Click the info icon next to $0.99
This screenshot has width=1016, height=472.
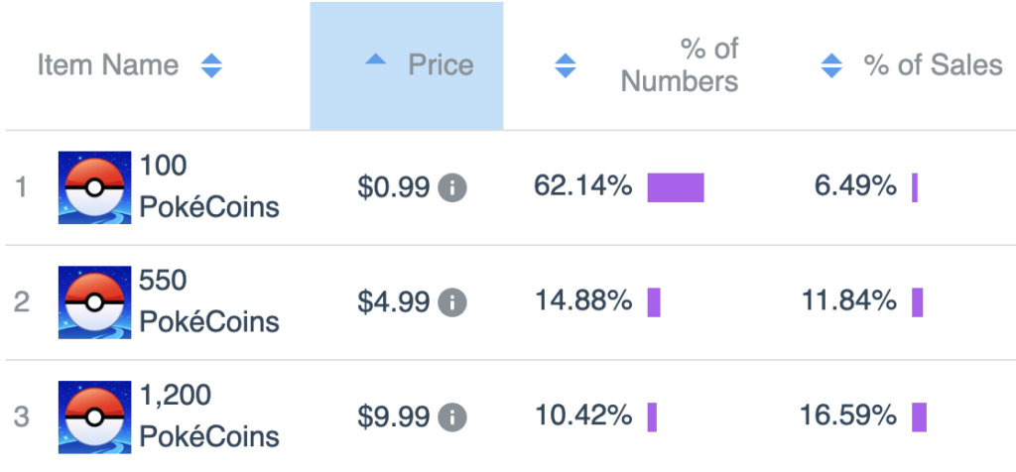pyautogui.click(x=452, y=187)
